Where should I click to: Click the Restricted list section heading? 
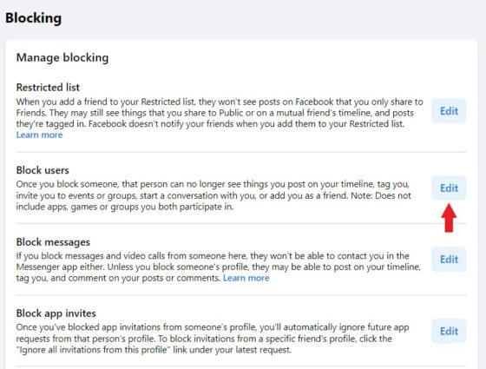coord(48,87)
